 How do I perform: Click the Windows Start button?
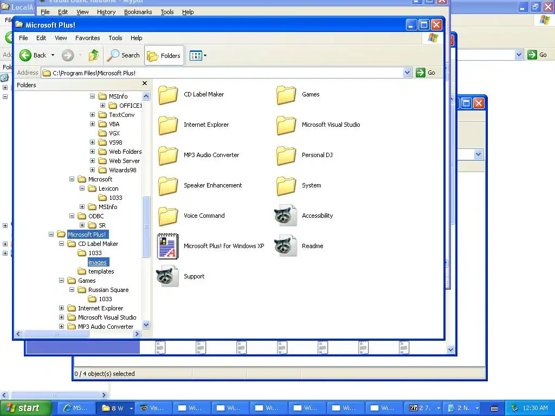pos(26,408)
